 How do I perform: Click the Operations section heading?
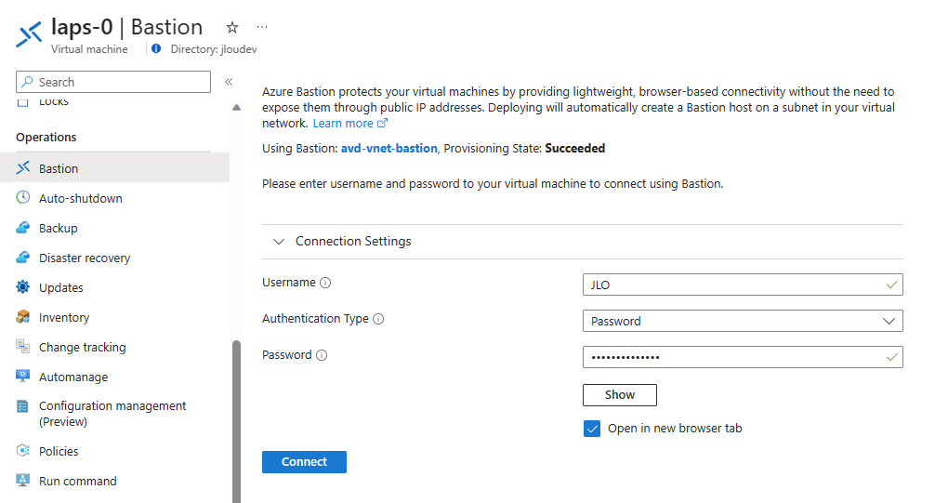tap(46, 138)
